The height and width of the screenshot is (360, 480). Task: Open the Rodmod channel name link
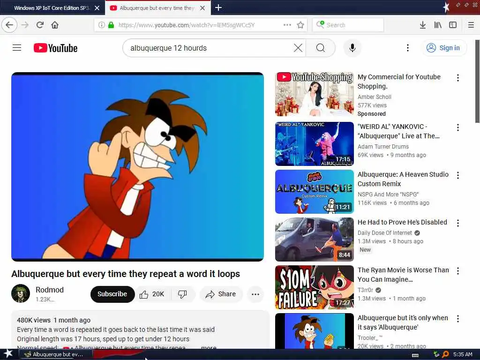(50, 290)
